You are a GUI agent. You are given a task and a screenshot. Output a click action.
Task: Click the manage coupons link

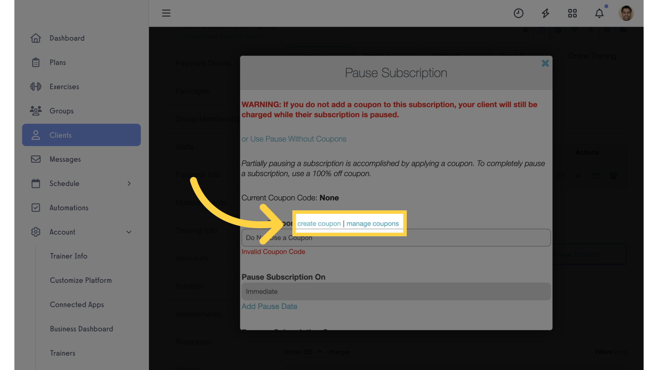coord(373,224)
